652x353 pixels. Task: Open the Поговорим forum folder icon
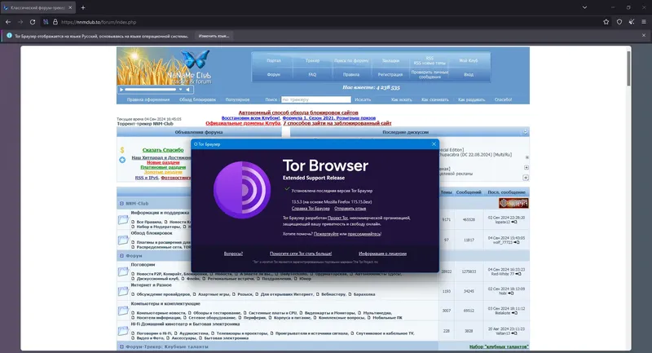click(x=123, y=271)
